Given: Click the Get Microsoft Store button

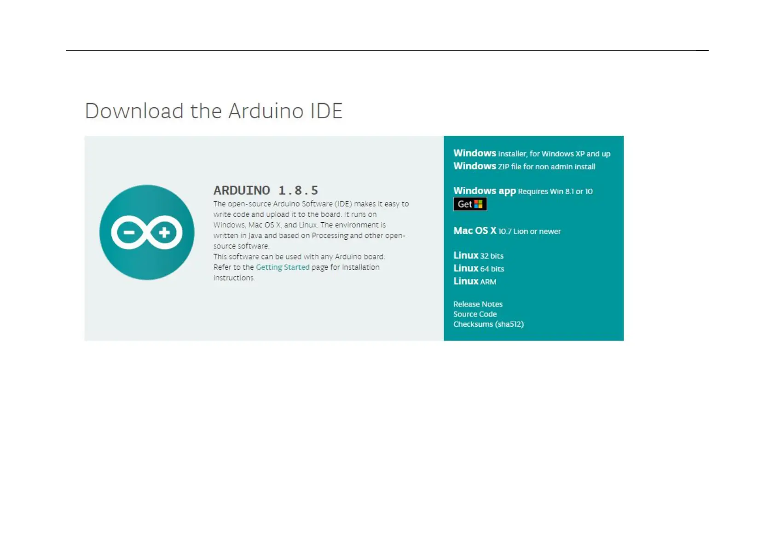Looking at the screenshot, I should tap(470, 204).
